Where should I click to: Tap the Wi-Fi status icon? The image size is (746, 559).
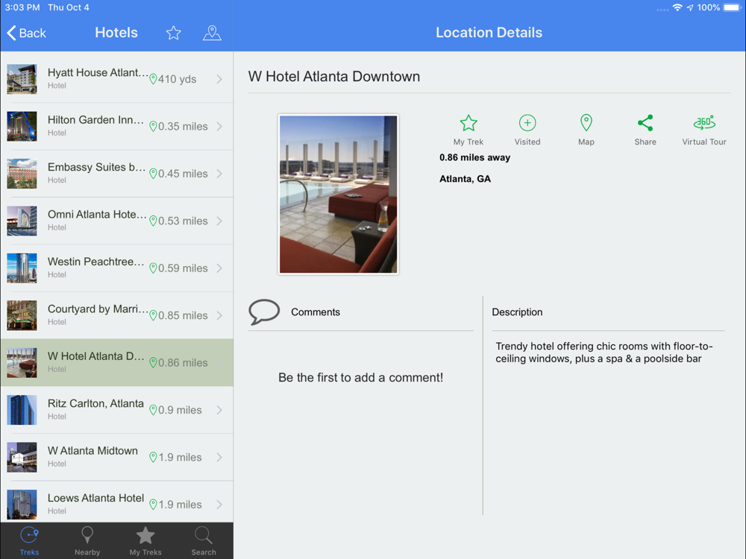click(677, 7)
